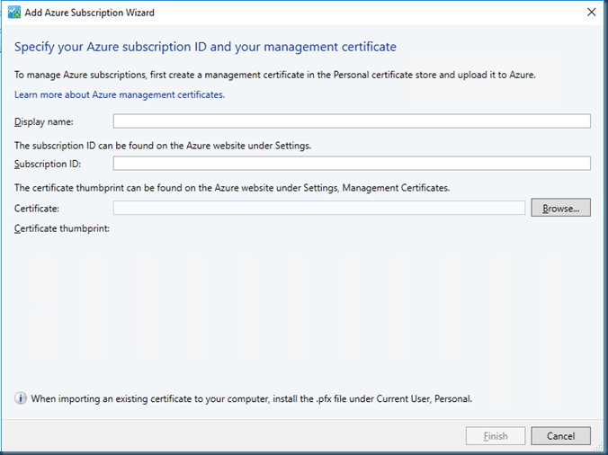Focus the Subscription ID text field
Viewport: 608px width, 455px height.
(352, 163)
